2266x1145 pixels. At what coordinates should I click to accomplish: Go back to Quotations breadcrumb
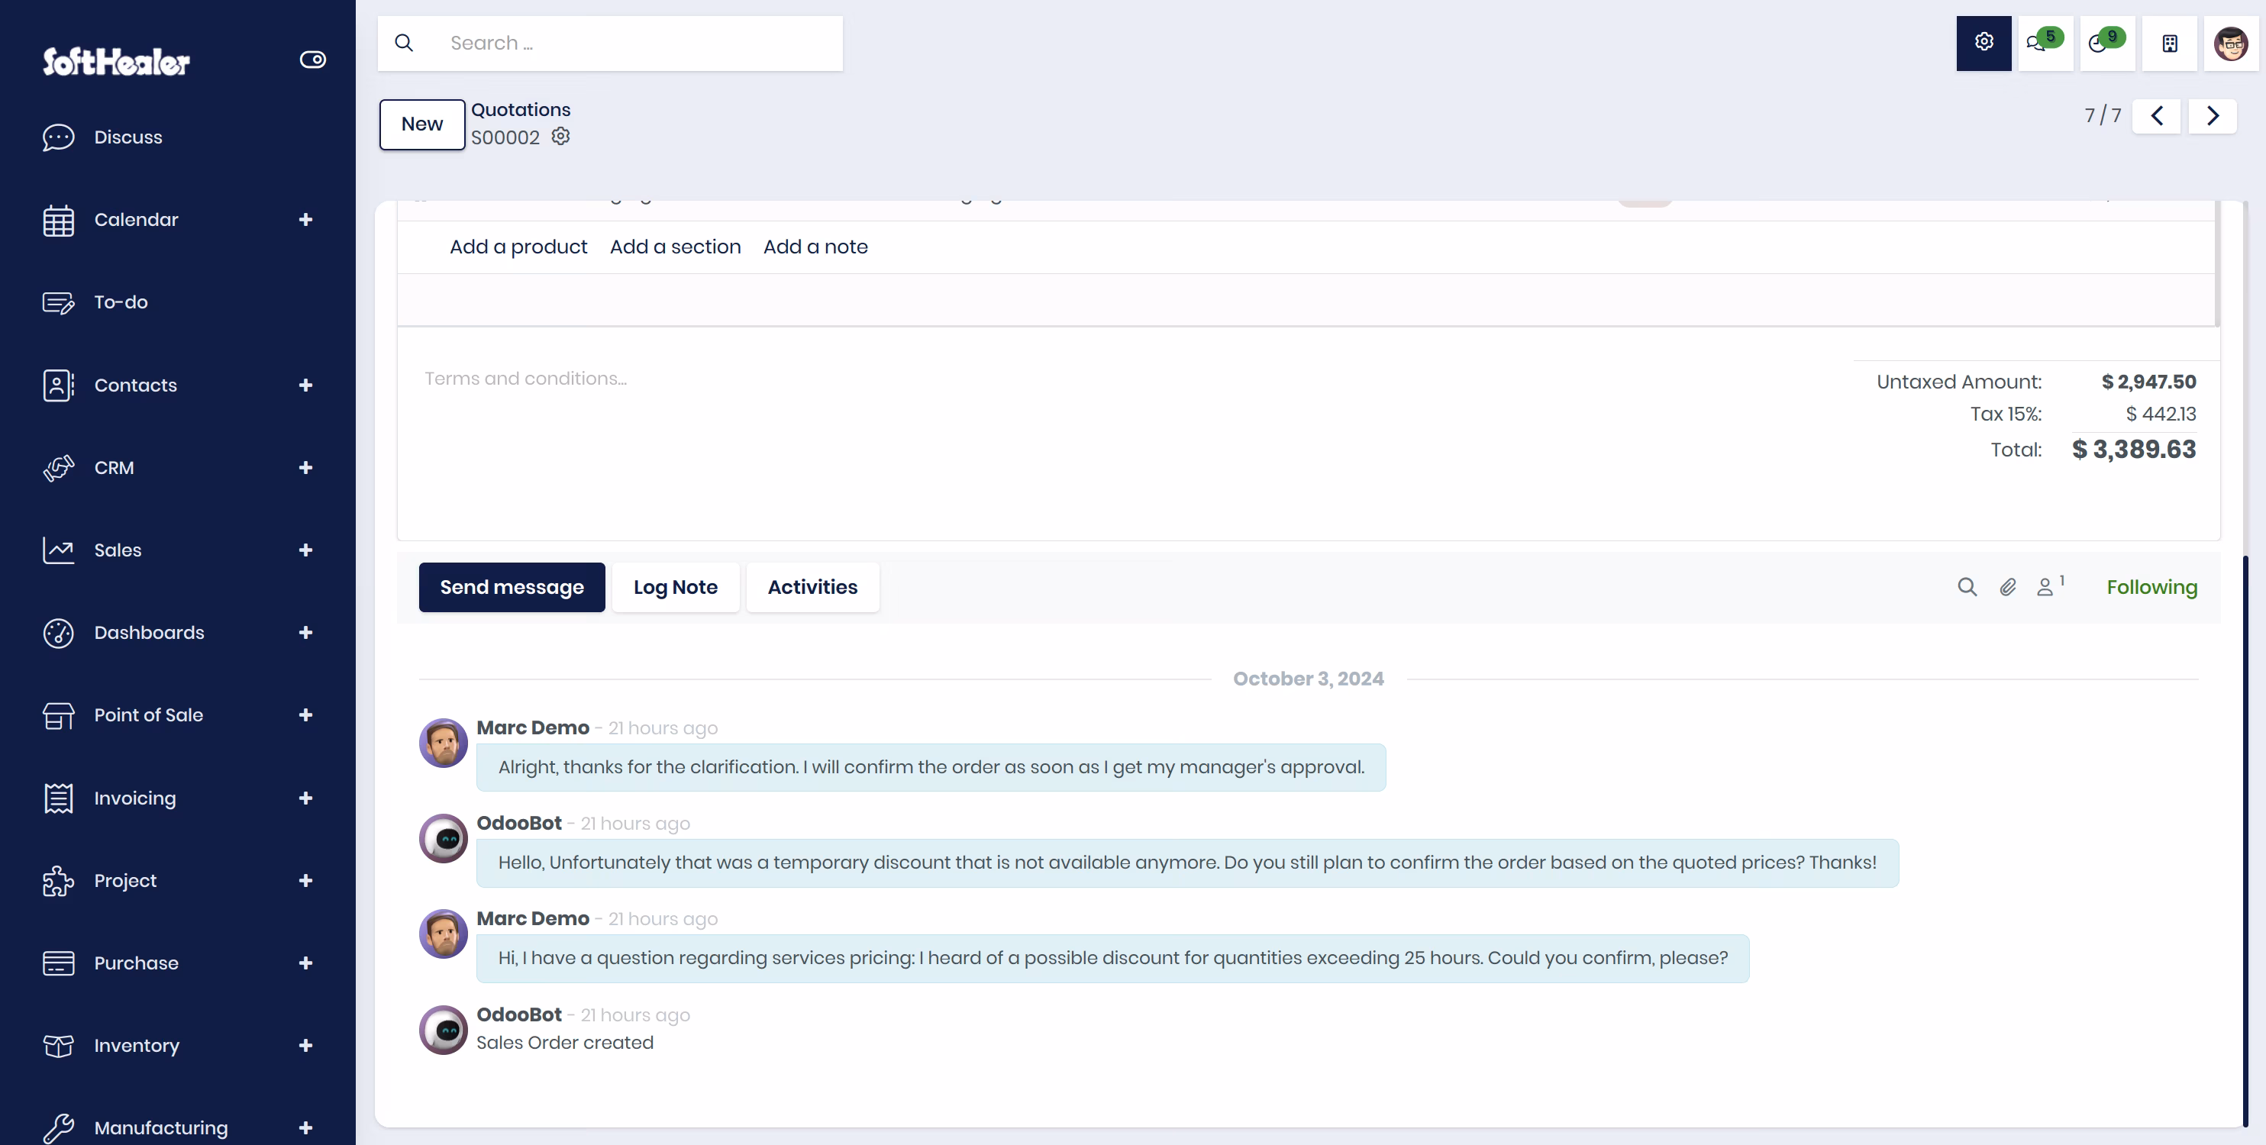pyautogui.click(x=521, y=110)
